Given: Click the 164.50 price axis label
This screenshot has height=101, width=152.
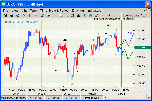Looking at the screenshot, I should coord(141,31).
